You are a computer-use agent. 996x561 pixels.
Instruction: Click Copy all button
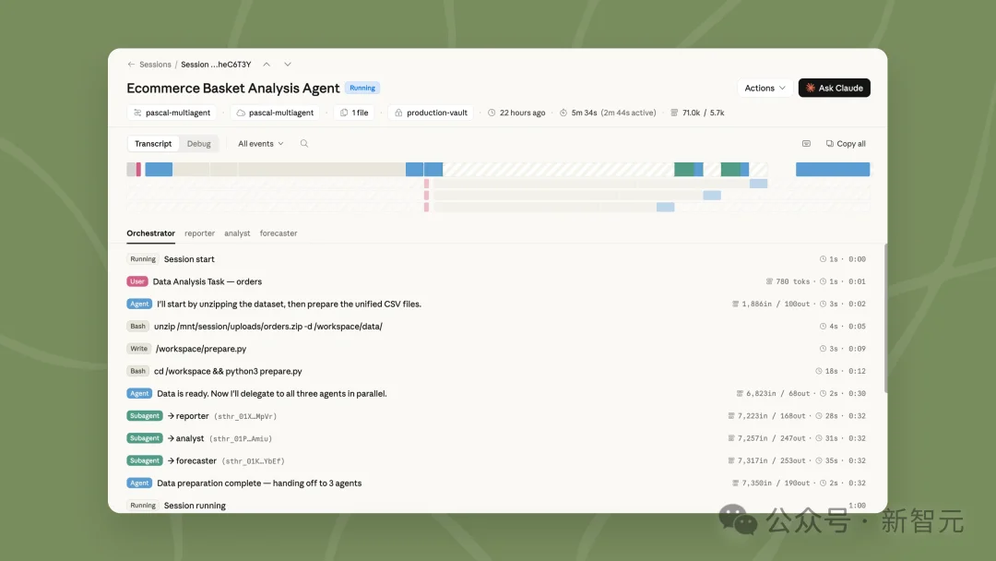pyautogui.click(x=846, y=144)
